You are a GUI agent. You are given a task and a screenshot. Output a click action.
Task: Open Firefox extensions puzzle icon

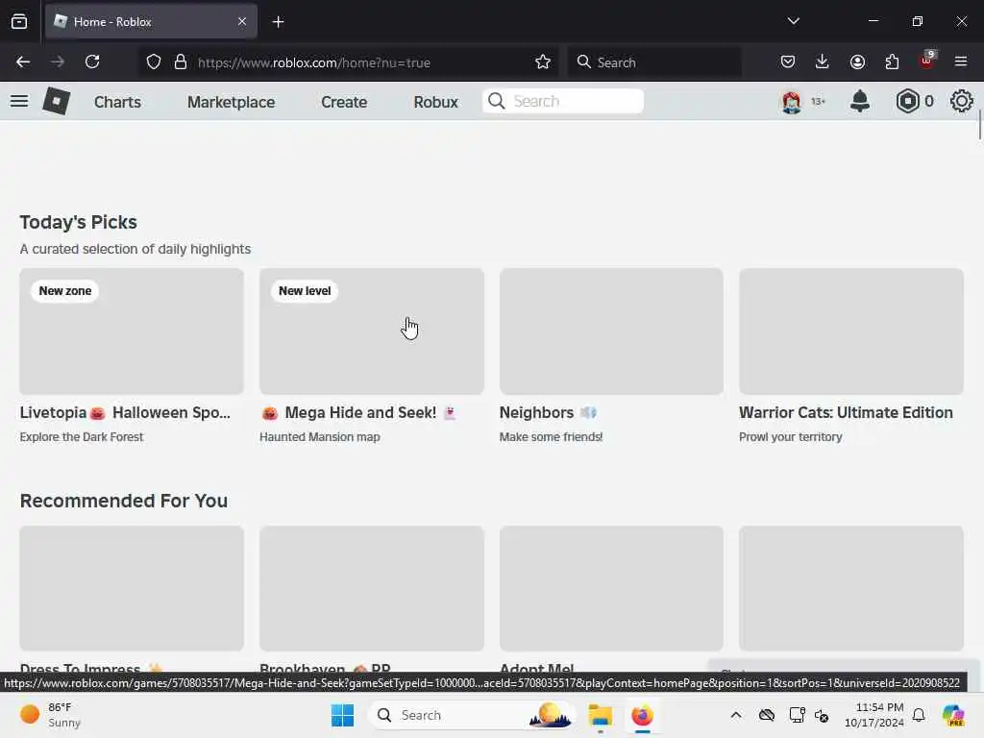click(892, 61)
